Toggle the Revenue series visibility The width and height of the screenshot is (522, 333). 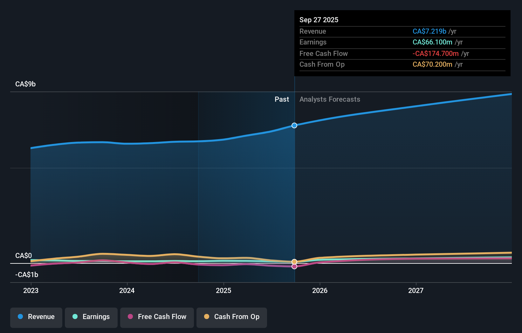click(36, 317)
